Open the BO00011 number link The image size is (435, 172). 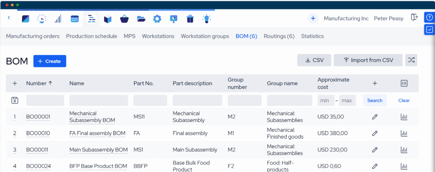point(37,150)
